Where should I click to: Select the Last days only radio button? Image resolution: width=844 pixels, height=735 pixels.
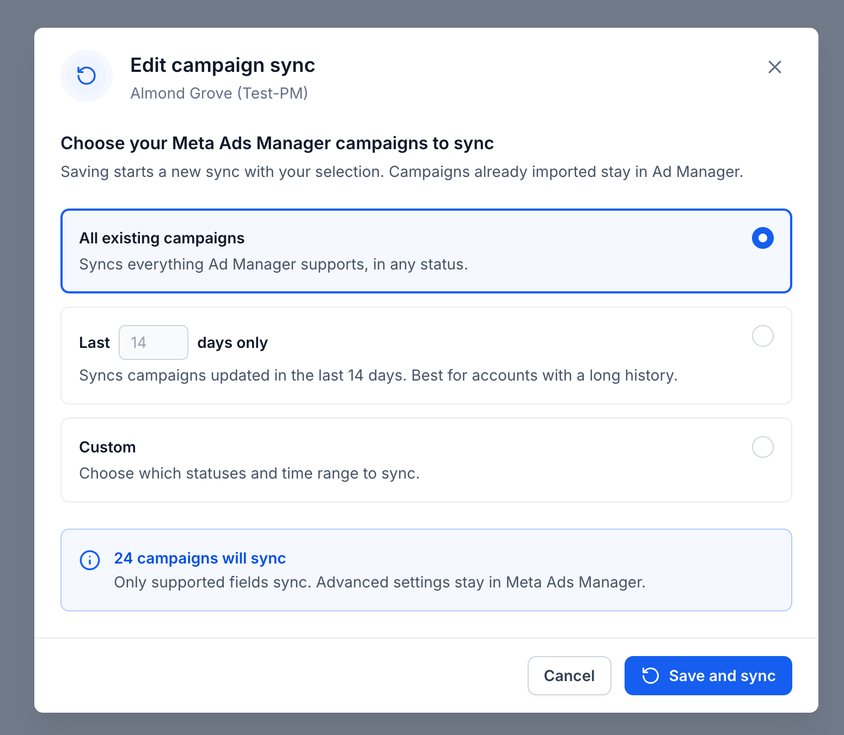pos(762,336)
